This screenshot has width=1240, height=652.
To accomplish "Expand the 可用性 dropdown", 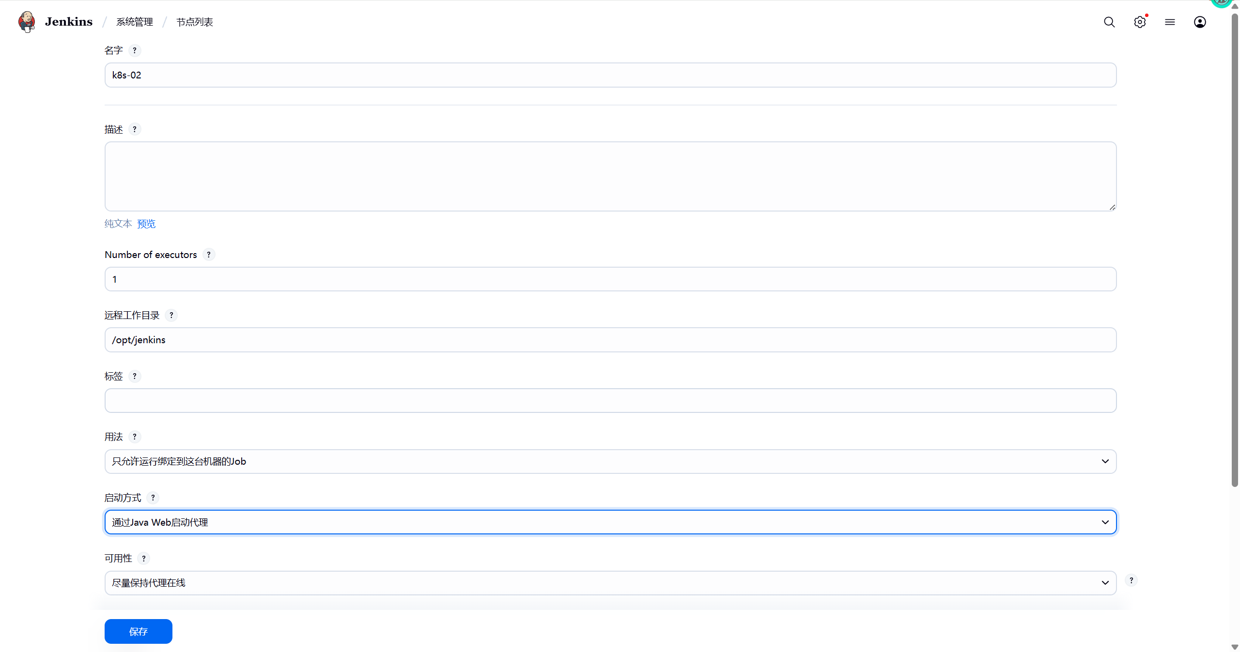I will coord(610,583).
